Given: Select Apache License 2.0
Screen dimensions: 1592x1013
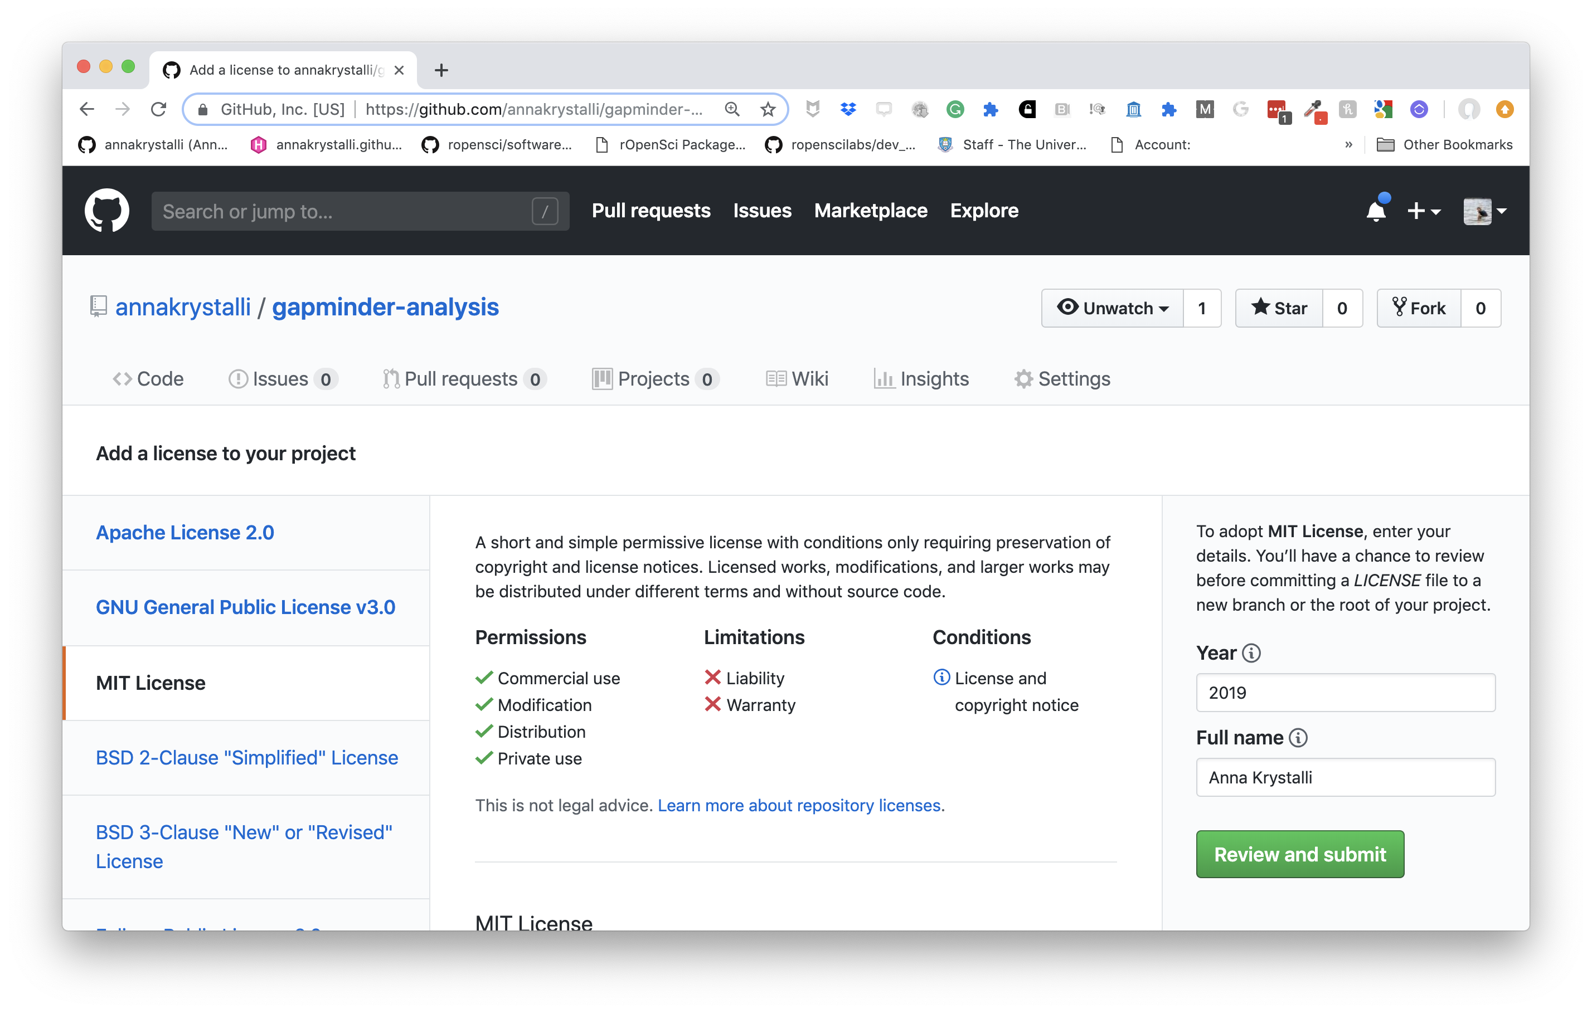Looking at the screenshot, I should tap(185, 533).
